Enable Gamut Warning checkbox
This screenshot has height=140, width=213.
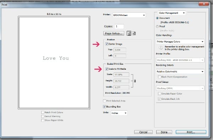click(43, 116)
